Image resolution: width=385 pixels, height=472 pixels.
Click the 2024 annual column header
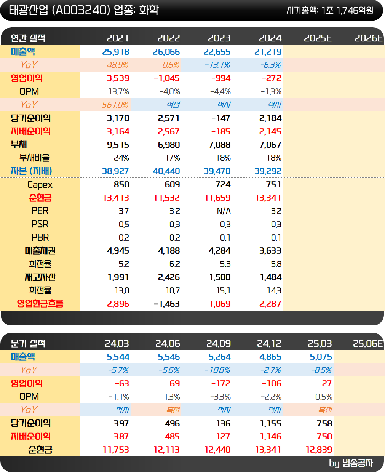click(x=270, y=38)
